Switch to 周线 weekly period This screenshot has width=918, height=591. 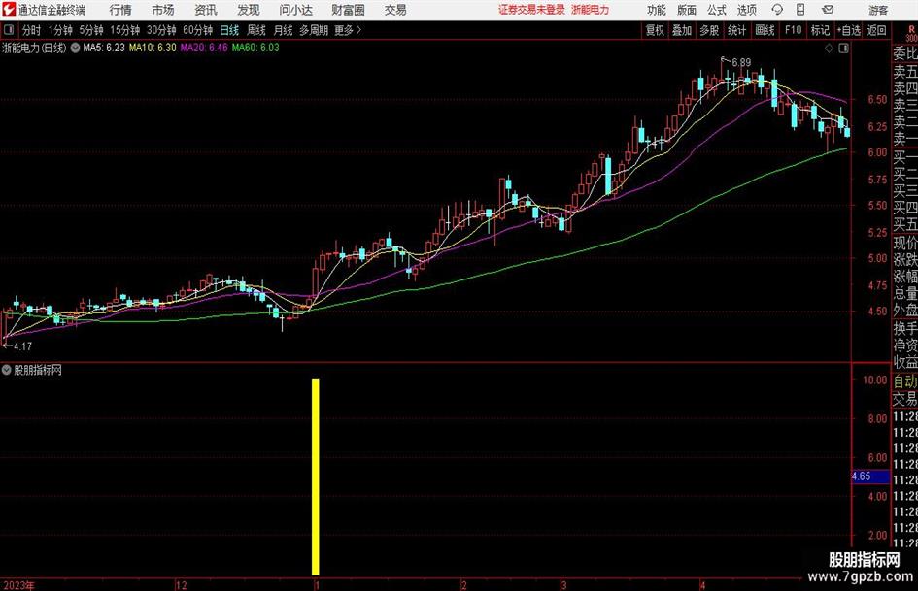coord(256,30)
